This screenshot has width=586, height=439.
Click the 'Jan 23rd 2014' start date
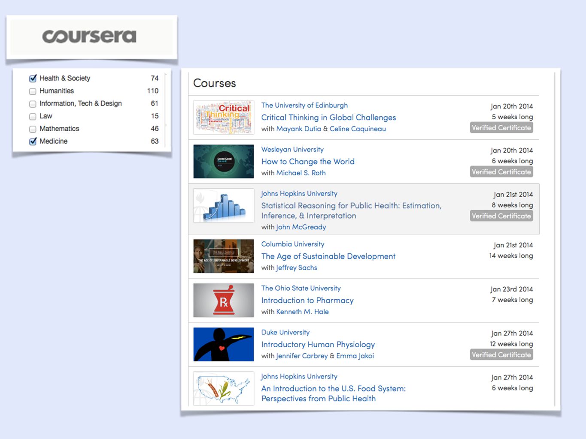pyautogui.click(x=512, y=289)
